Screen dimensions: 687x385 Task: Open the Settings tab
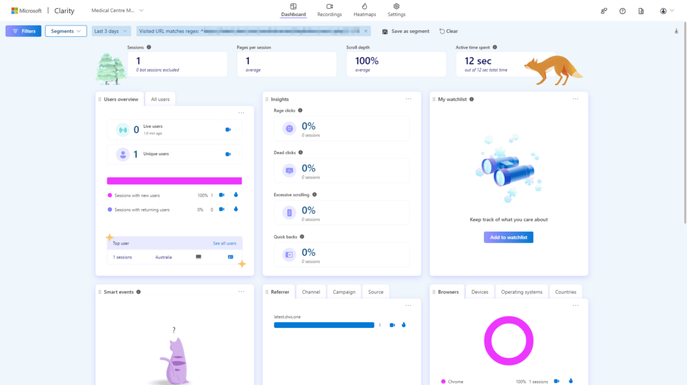click(397, 10)
